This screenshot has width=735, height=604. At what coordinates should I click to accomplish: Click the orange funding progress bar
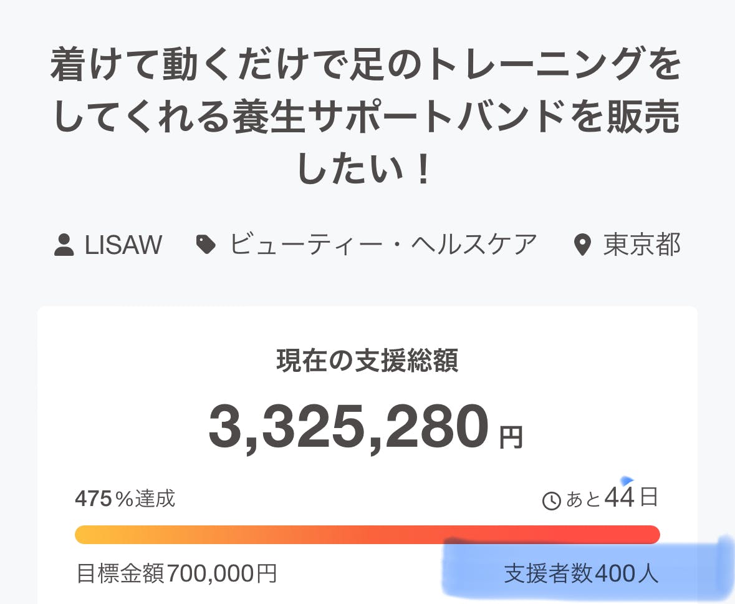pyautogui.click(x=367, y=535)
